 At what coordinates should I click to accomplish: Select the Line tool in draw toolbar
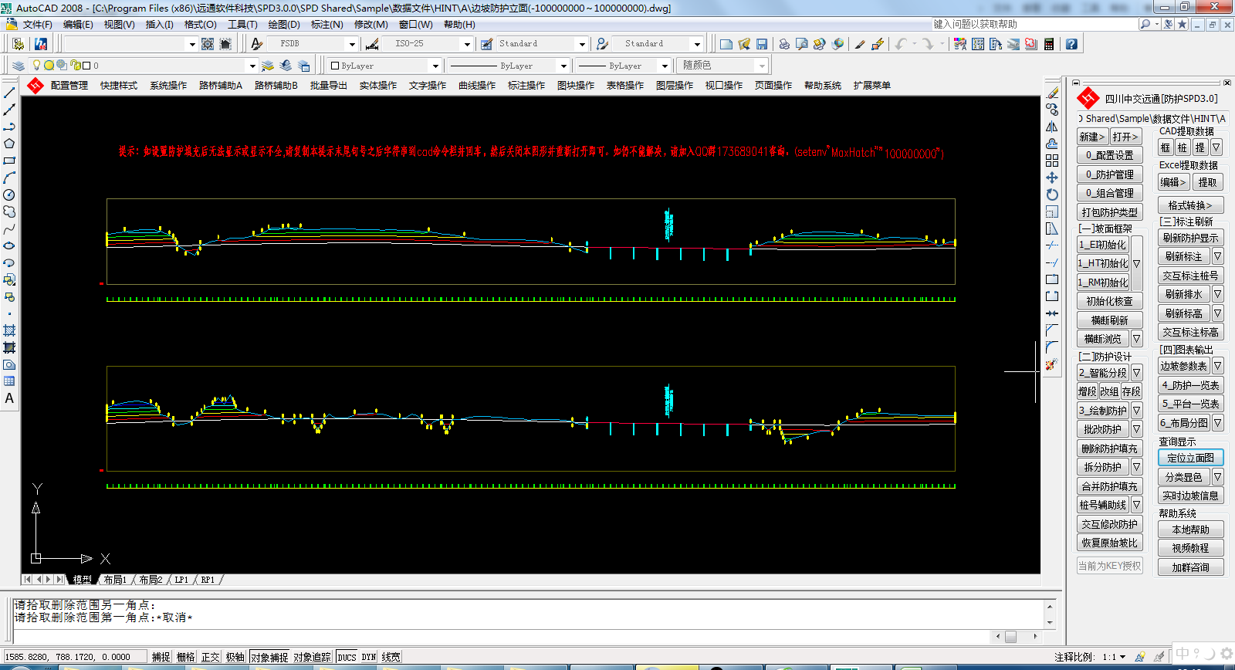[x=9, y=93]
